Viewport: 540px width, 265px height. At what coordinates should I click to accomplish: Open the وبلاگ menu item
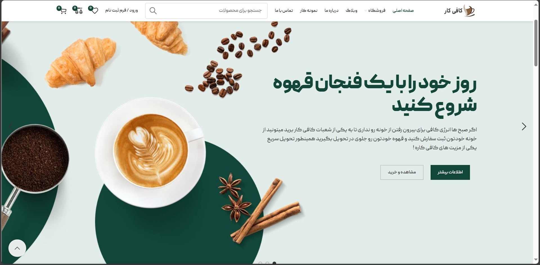coord(352,11)
